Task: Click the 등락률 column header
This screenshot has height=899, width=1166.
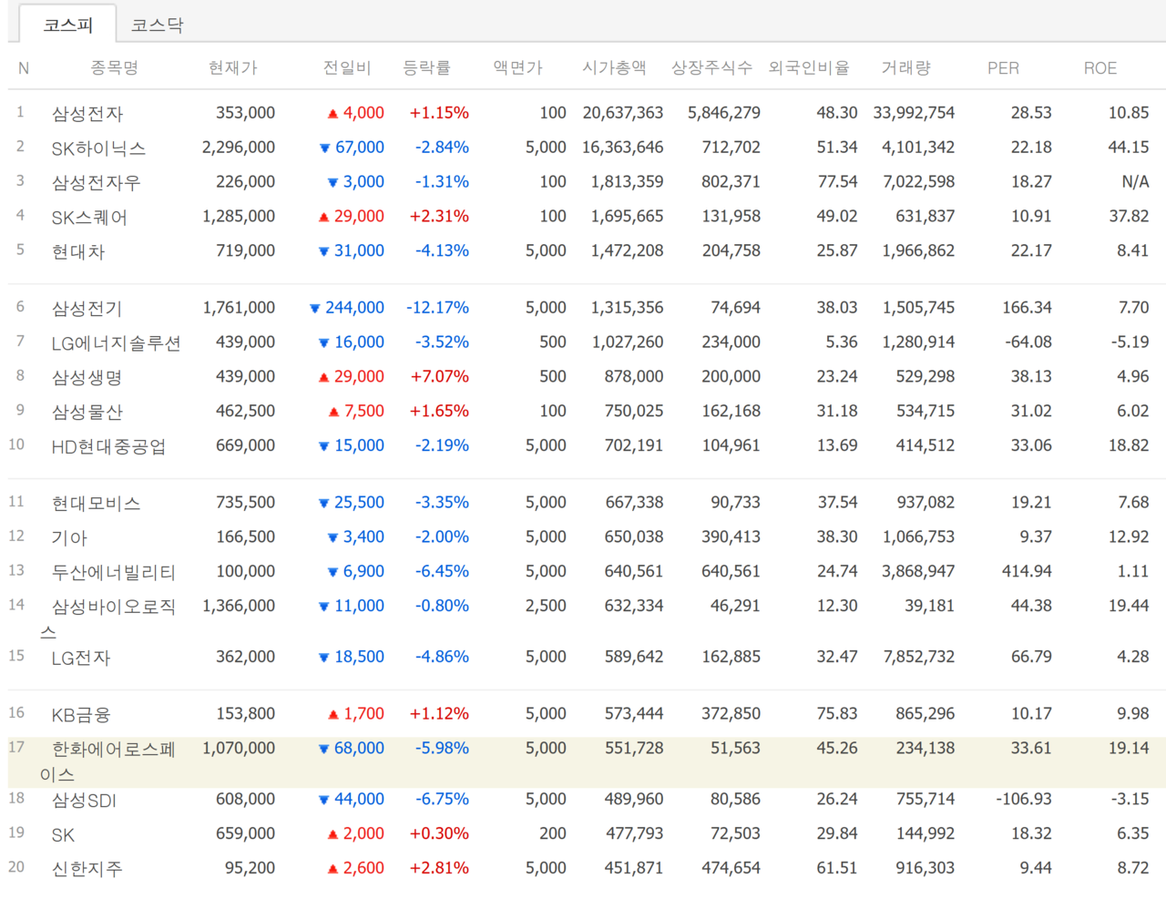Action: (x=426, y=67)
